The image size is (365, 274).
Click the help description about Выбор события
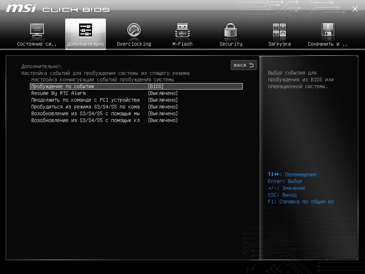point(301,80)
